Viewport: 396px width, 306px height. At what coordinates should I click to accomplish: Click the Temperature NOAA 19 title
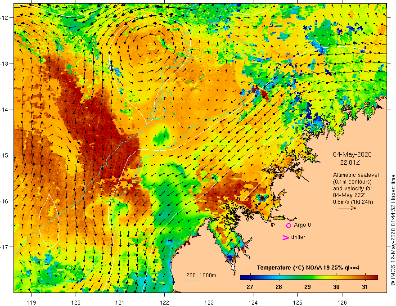coord(308,268)
